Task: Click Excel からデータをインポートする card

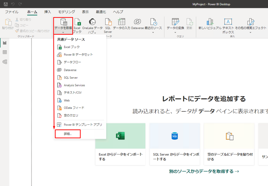Action: (120, 144)
